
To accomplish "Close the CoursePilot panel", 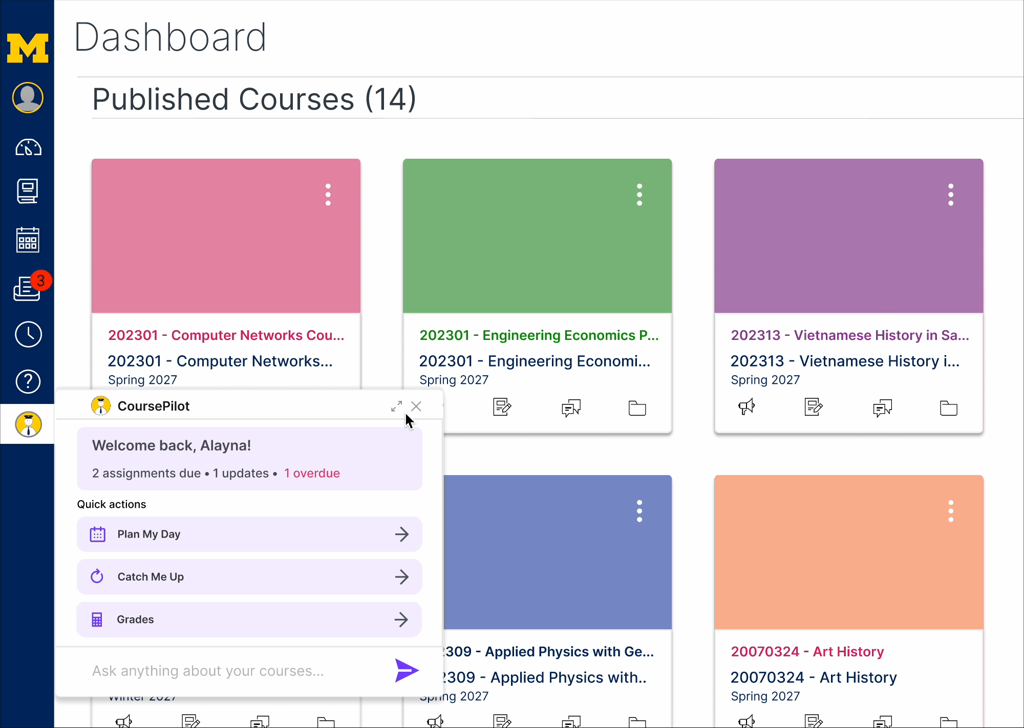I will [416, 406].
